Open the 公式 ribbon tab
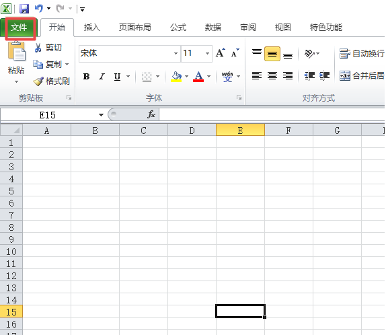This screenshot has width=386, height=335. tap(178, 28)
